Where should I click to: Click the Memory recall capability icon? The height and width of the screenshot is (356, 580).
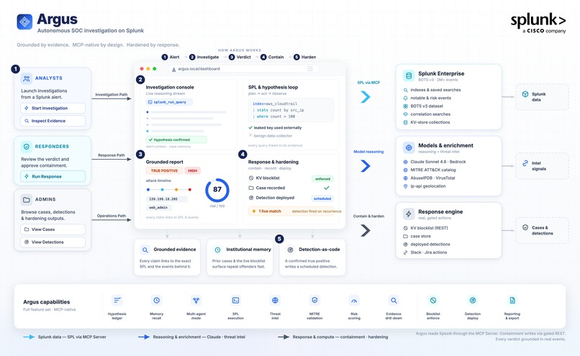click(156, 300)
